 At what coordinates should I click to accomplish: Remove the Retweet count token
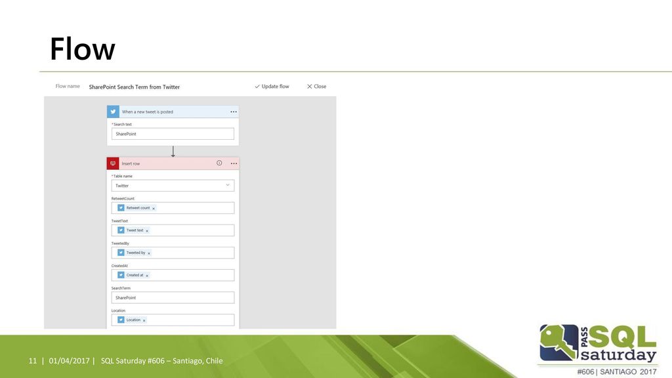(x=154, y=208)
